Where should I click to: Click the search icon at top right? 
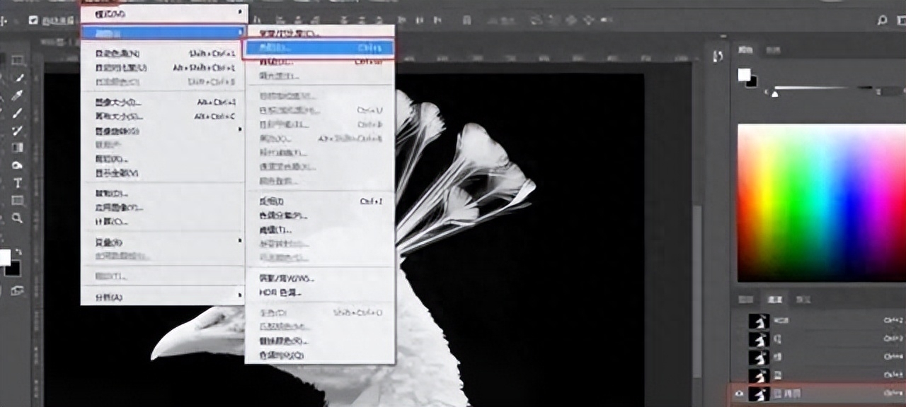click(882, 20)
